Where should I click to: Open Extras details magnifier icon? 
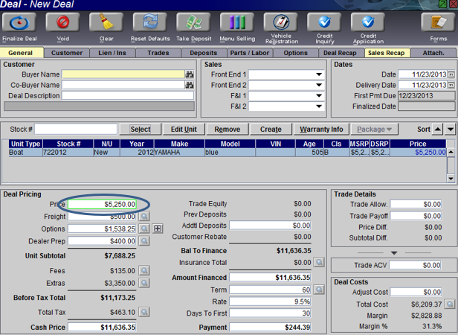tap(144, 283)
